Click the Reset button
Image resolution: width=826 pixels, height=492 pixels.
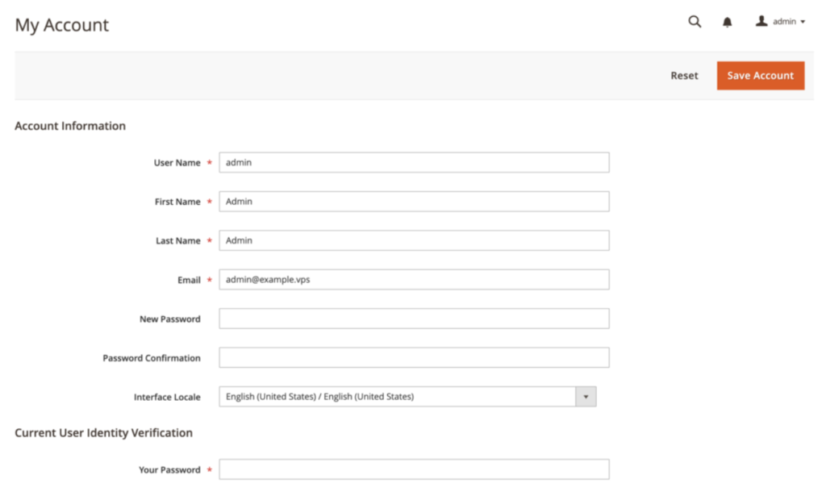(684, 75)
